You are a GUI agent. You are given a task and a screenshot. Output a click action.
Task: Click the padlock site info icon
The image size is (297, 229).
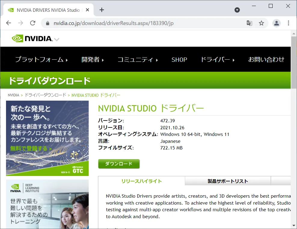click(x=47, y=23)
